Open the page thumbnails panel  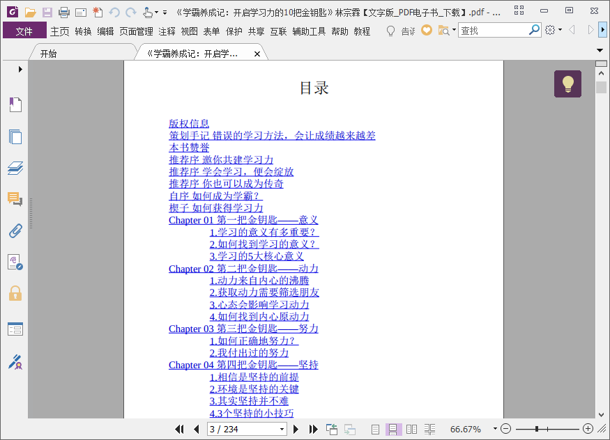15,136
